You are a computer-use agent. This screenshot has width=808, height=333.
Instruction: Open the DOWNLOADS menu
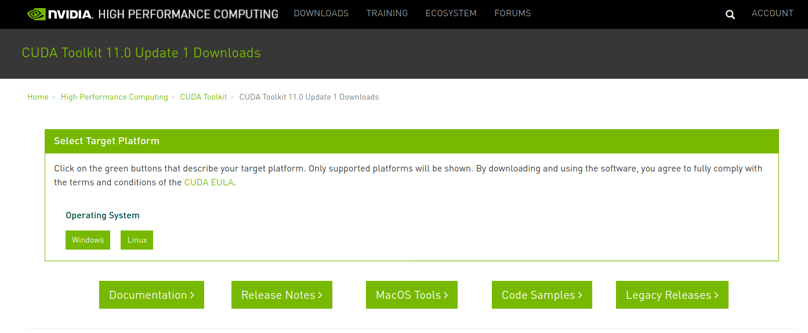[x=321, y=13]
